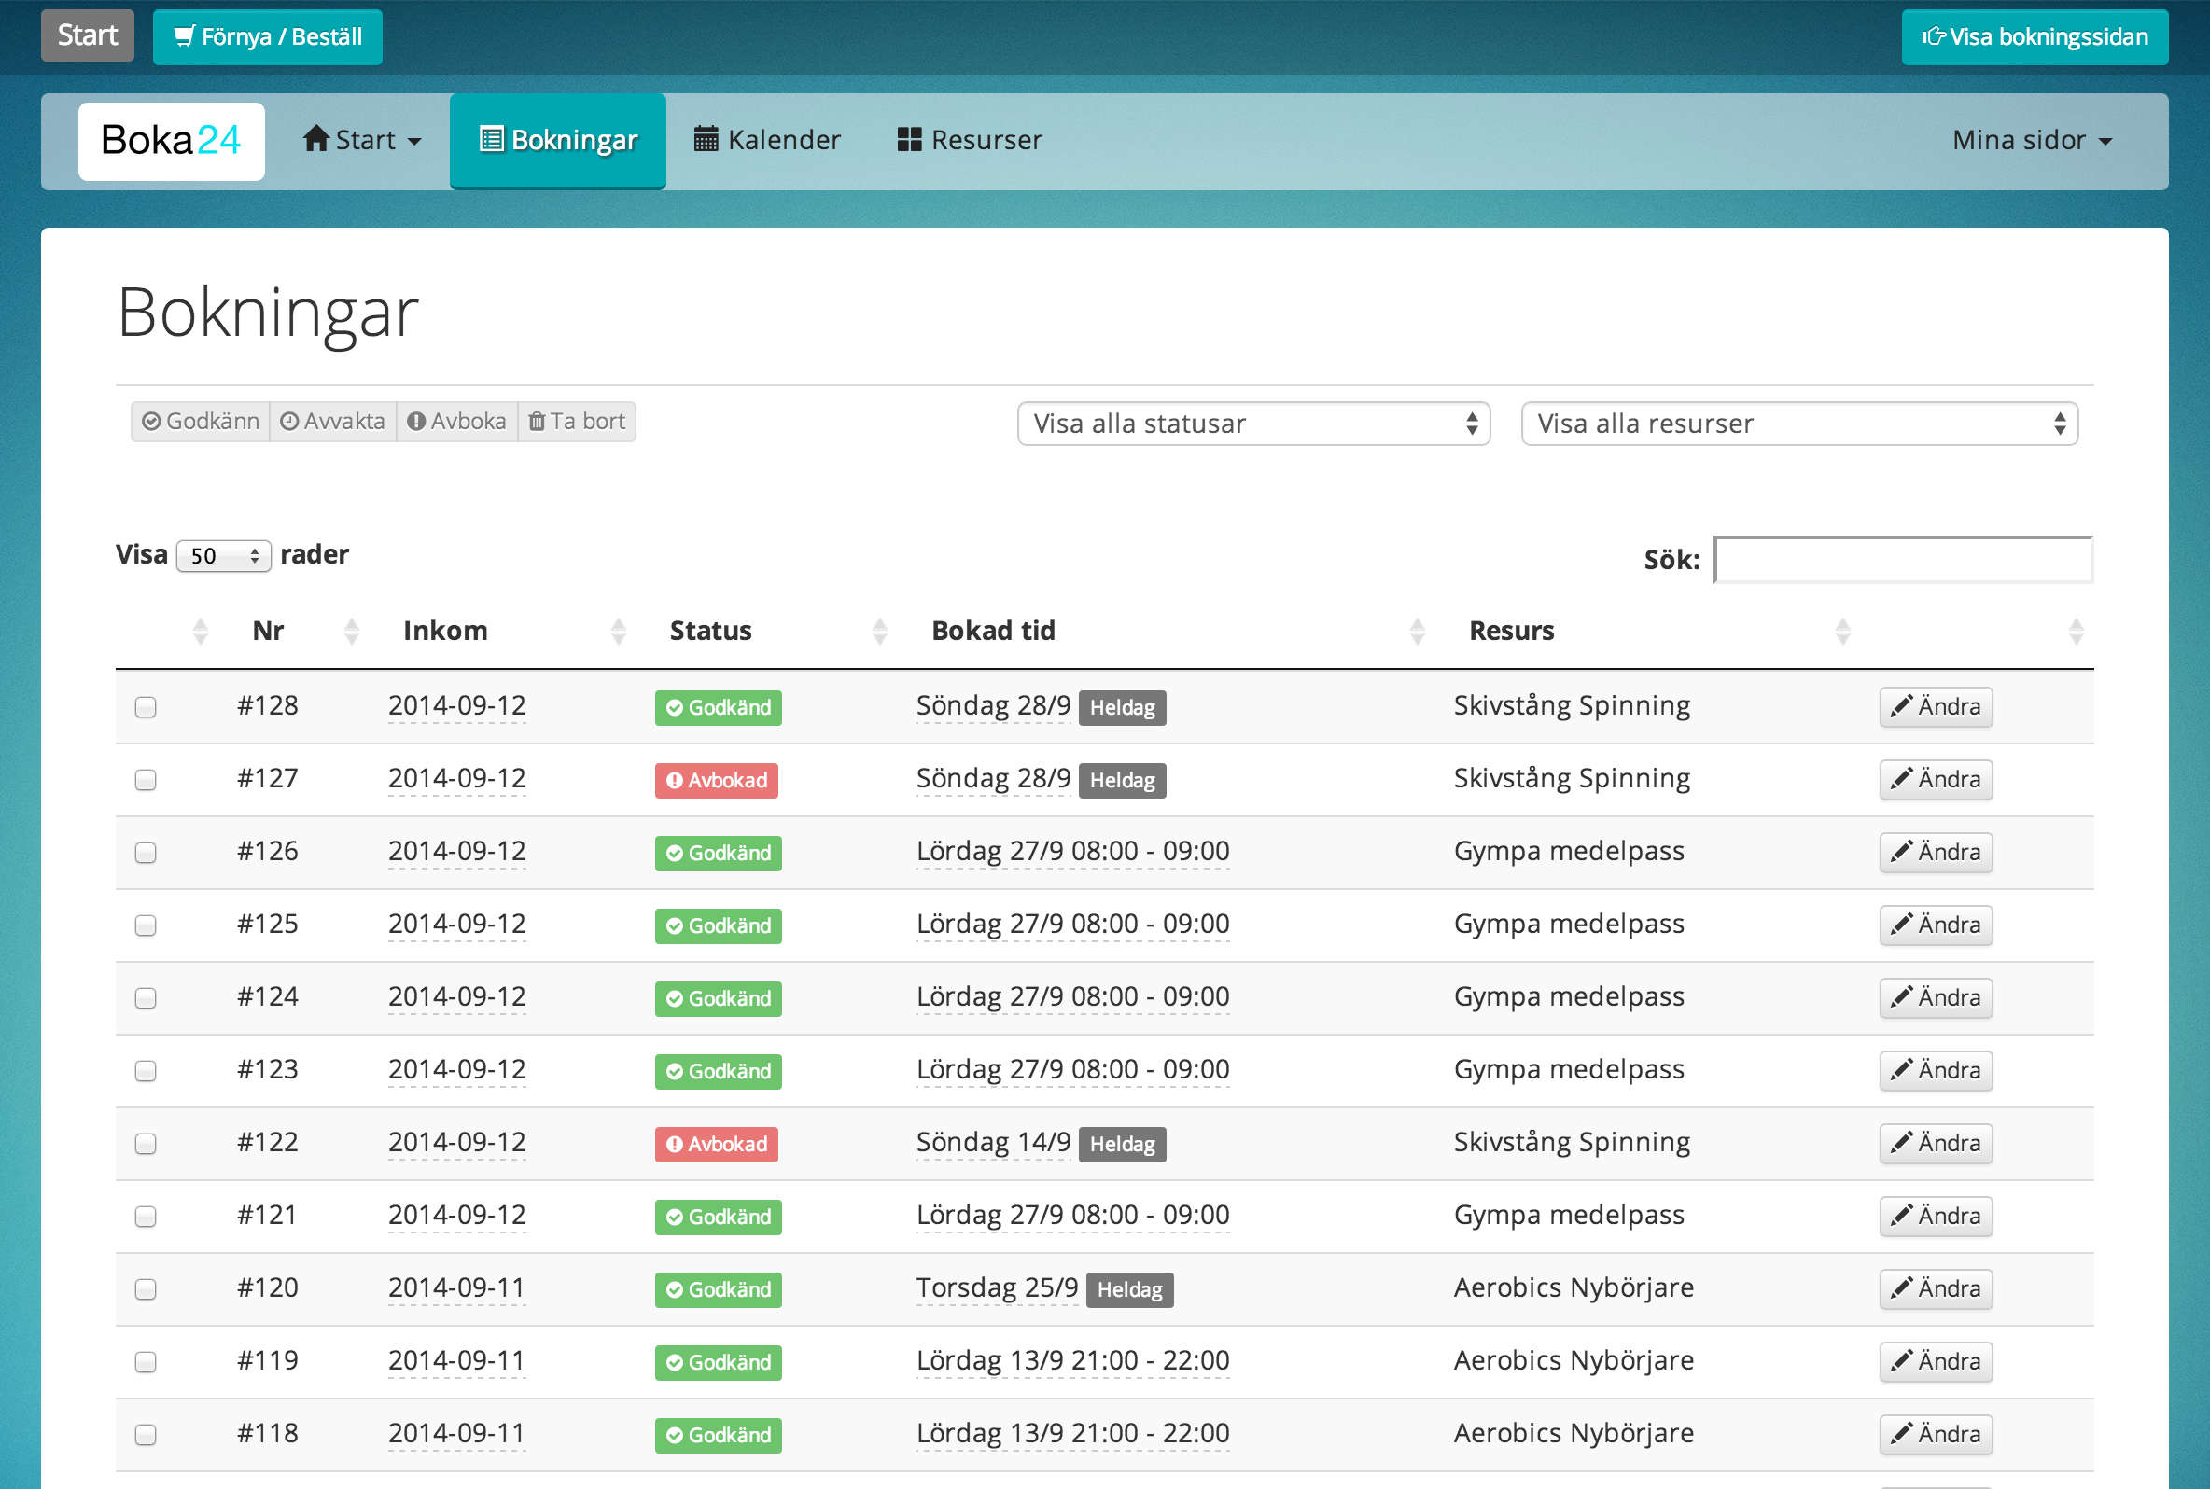Tick the checkbox for booking #125

146,925
